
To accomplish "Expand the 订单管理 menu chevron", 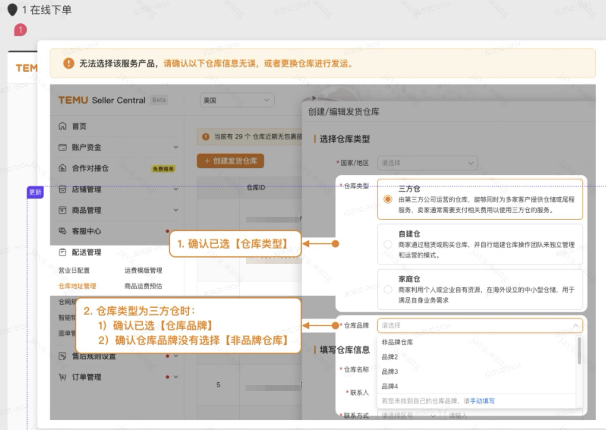I will point(176,377).
